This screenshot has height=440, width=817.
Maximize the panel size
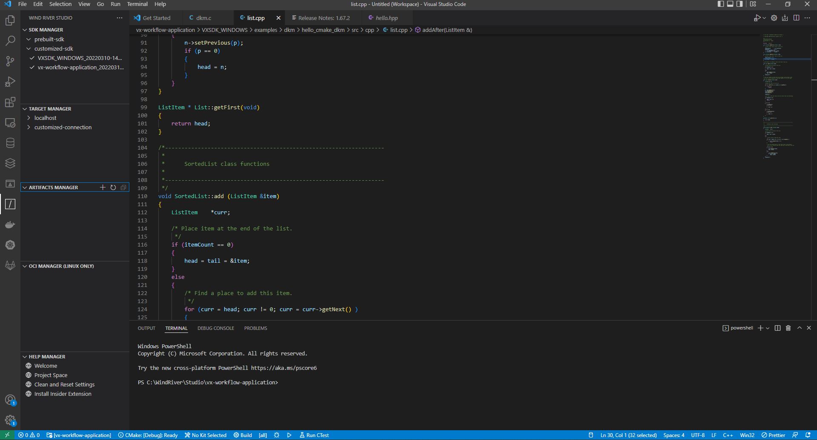click(x=799, y=328)
